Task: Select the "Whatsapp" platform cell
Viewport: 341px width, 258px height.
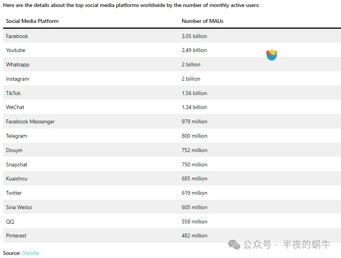Action: pyautogui.click(x=17, y=64)
